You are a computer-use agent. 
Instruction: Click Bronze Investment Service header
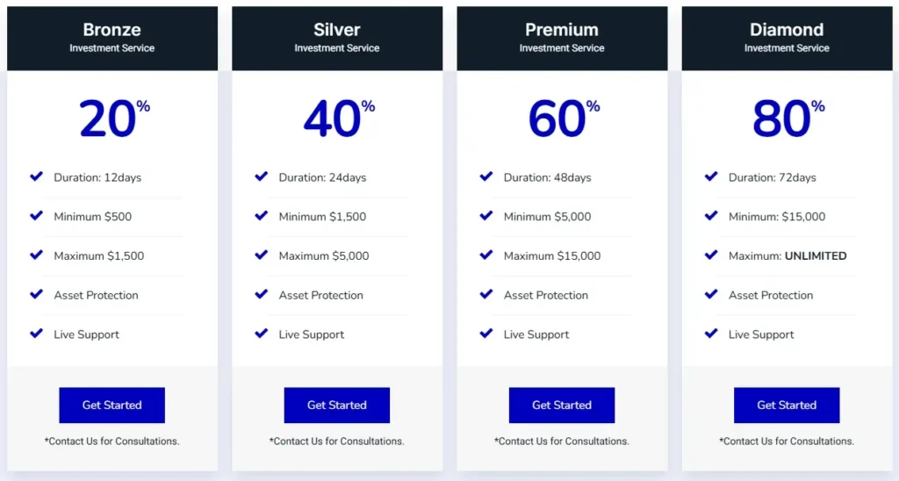click(112, 38)
